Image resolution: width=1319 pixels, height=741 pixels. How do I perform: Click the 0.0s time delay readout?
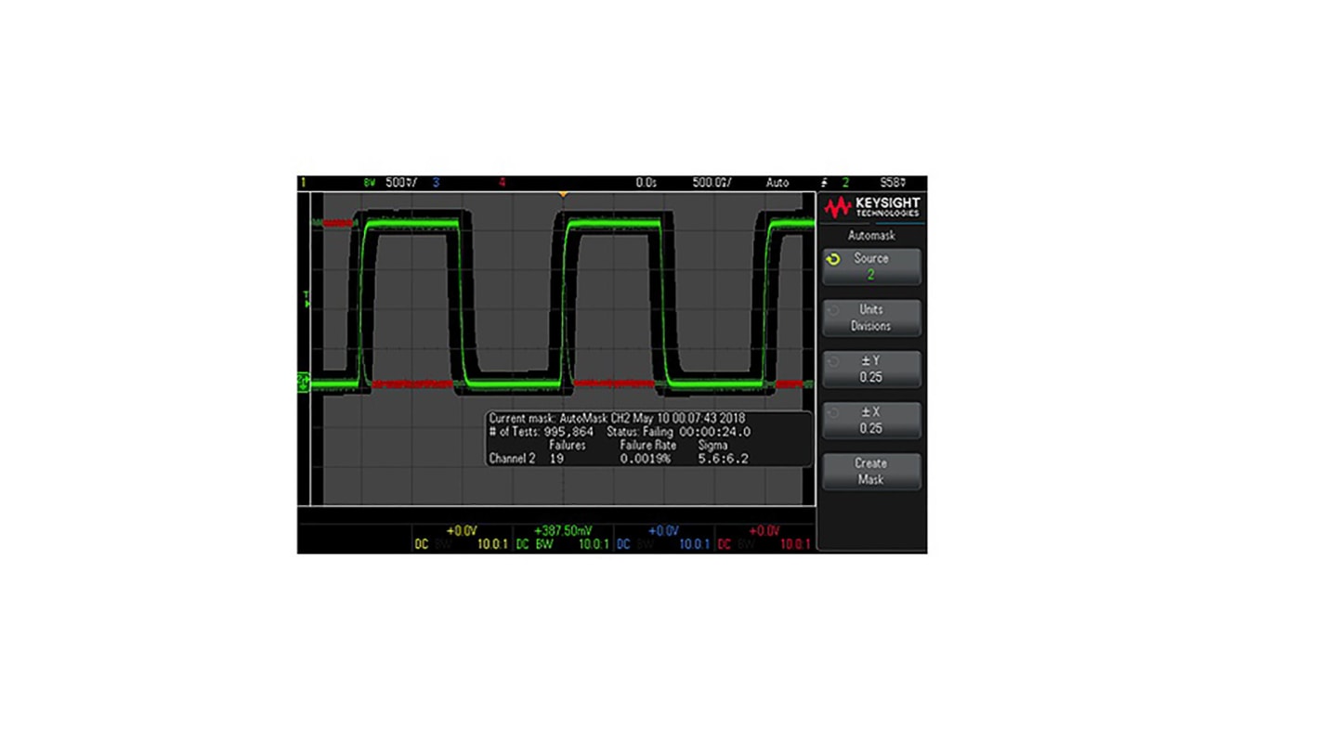(x=646, y=183)
